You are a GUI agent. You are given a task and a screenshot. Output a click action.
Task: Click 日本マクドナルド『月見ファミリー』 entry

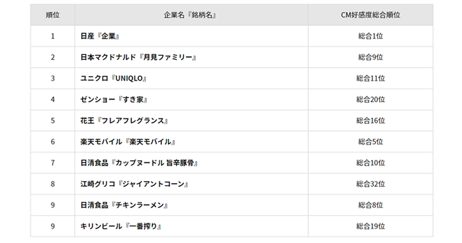139,57
